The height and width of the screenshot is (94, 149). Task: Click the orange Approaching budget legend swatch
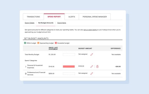click(x=38, y=43)
